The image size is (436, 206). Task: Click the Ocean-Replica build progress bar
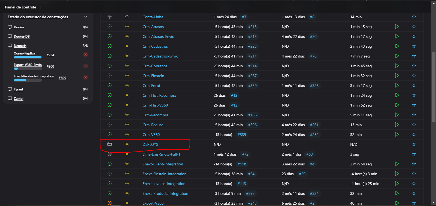pos(28,57)
